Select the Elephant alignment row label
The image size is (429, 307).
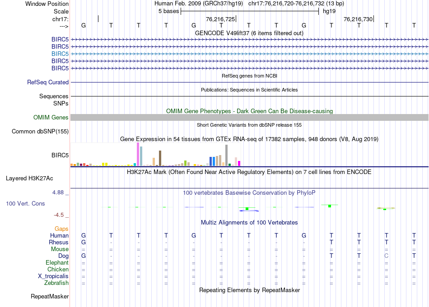(57, 262)
